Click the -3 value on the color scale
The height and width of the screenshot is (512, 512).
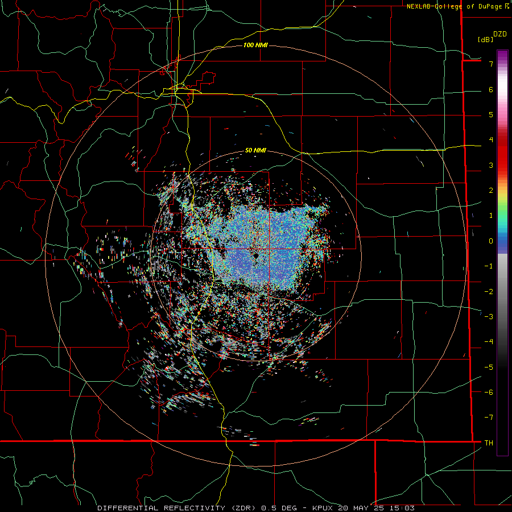tap(489, 317)
